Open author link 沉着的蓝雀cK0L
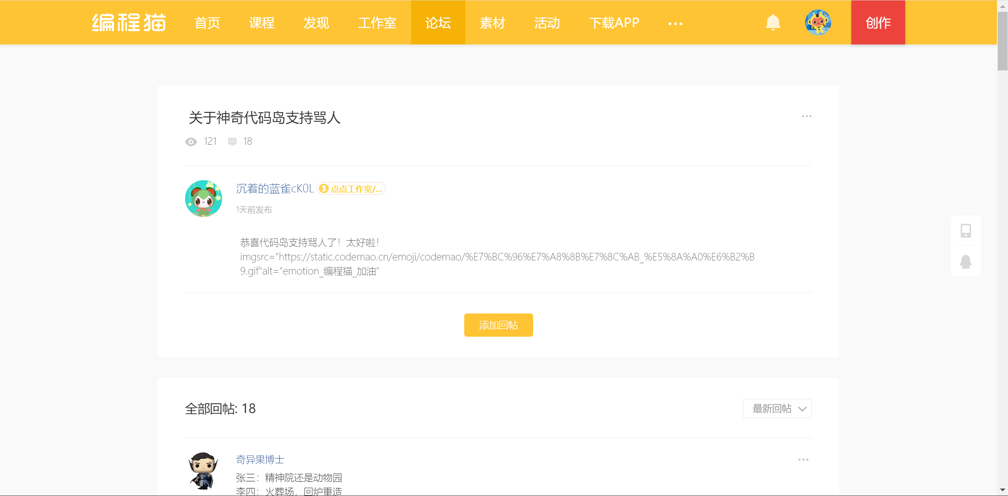 [x=275, y=189]
